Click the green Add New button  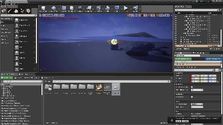pyautogui.click(x=7, y=78)
